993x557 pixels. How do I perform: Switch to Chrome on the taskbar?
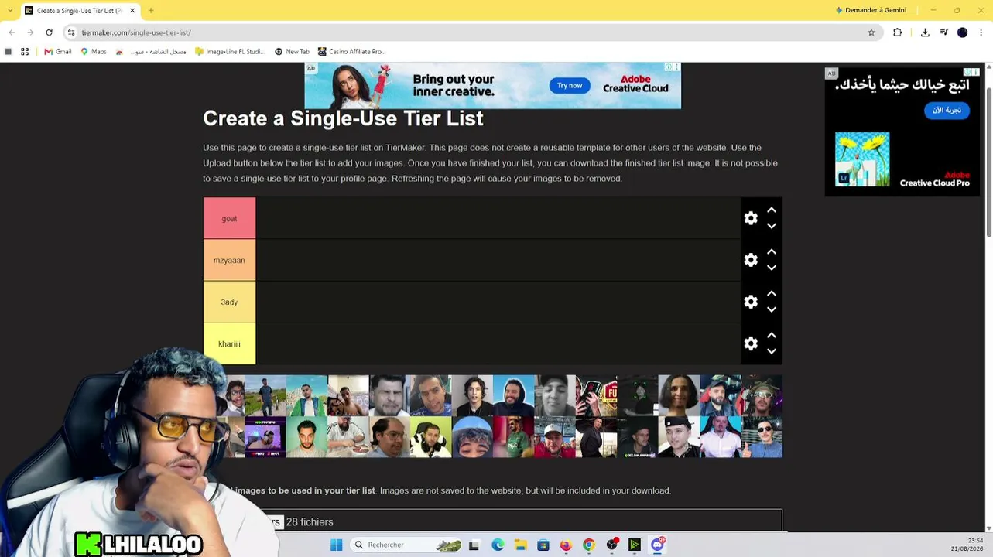pyautogui.click(x=589, y=545)
